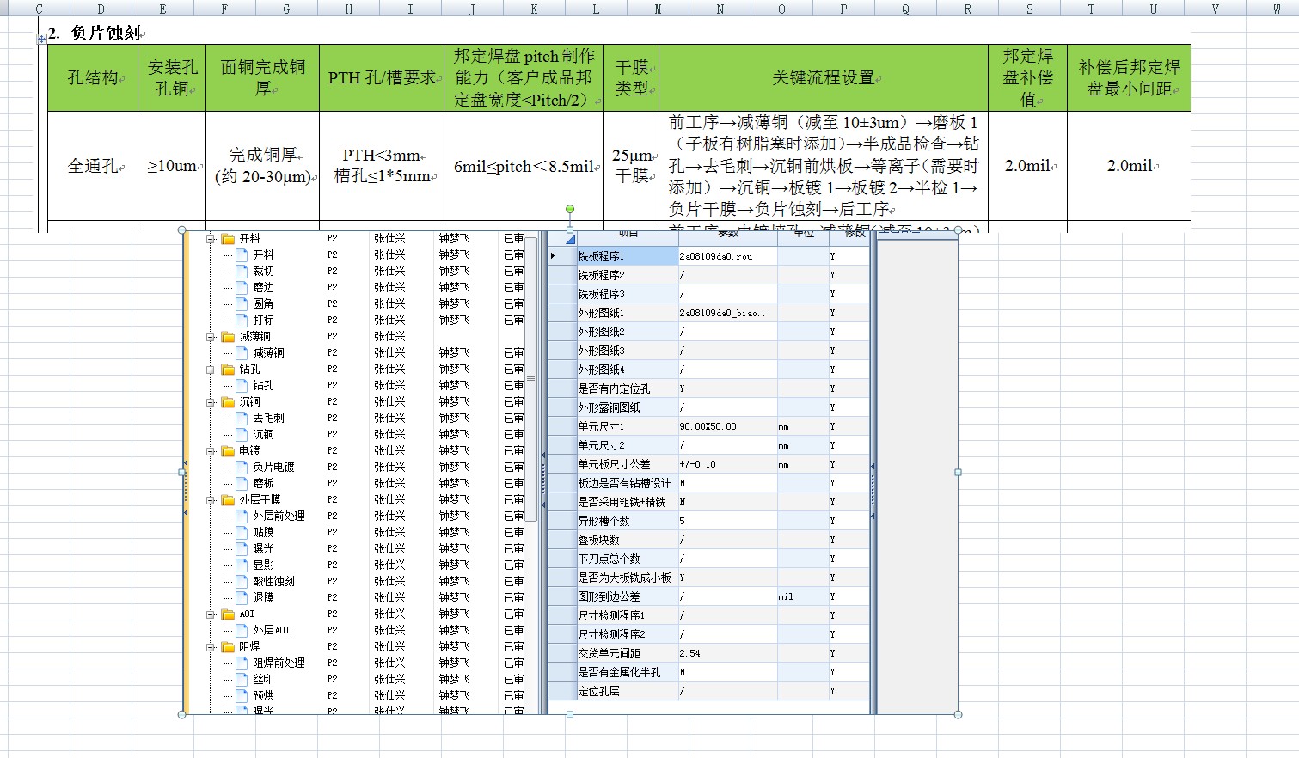The width and height of the screenshot is (1299, 758).
Task: Click the 全通孔 table cell
Action: point(93,166)
